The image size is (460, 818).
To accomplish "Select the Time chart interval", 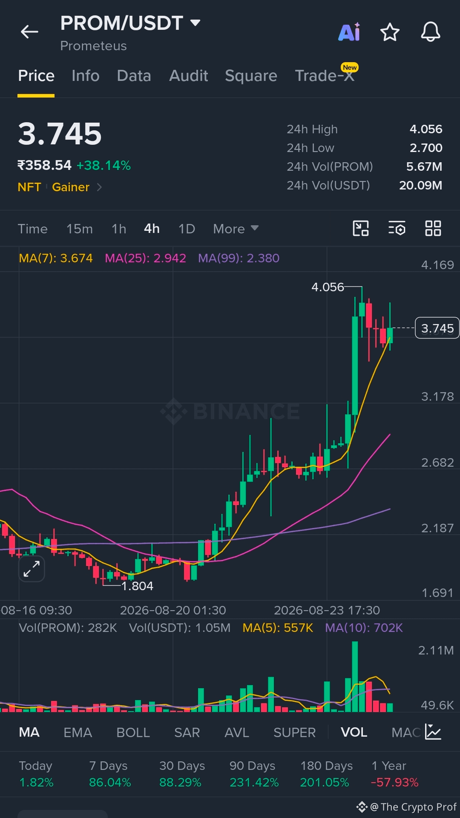I will coord(33,229).
